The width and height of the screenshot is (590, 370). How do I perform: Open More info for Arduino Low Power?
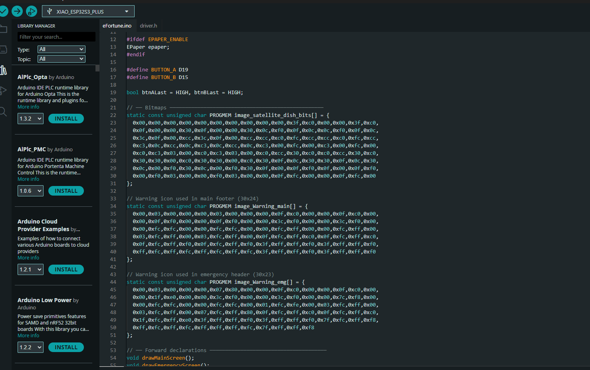[28, 336]
